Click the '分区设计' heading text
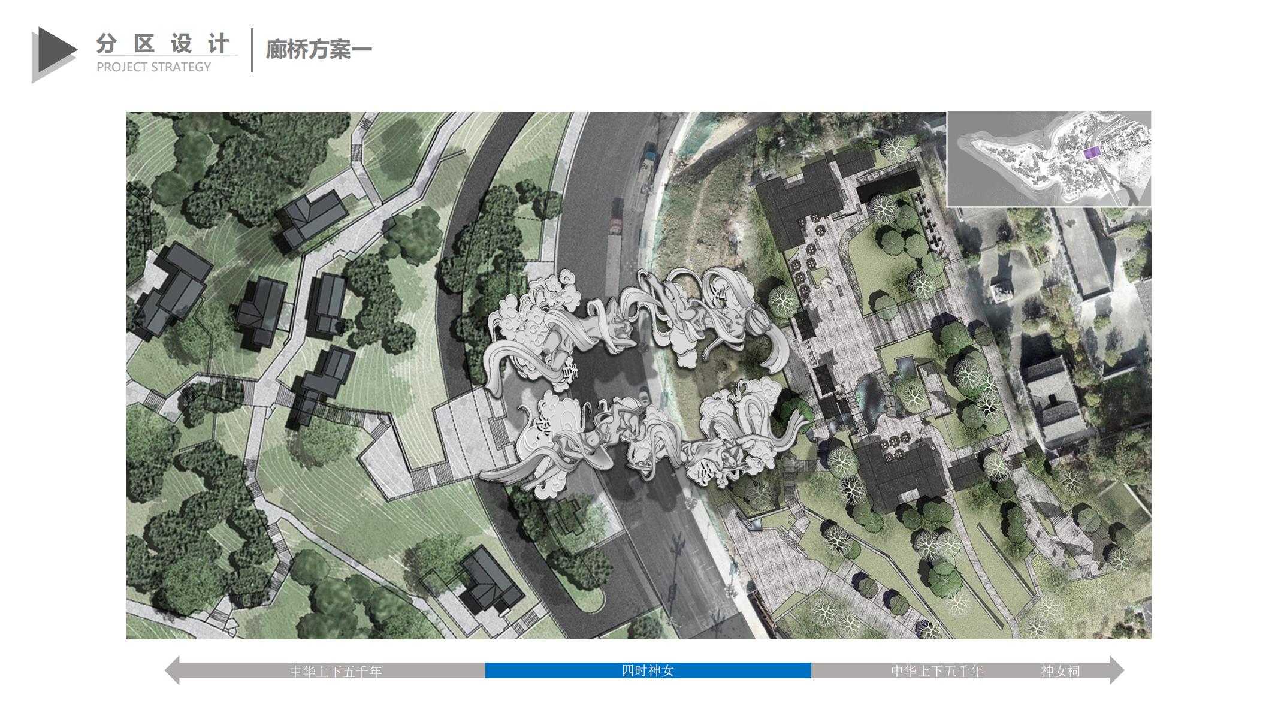Screen dimensions: 1278x719 click(x=163, y=44)
